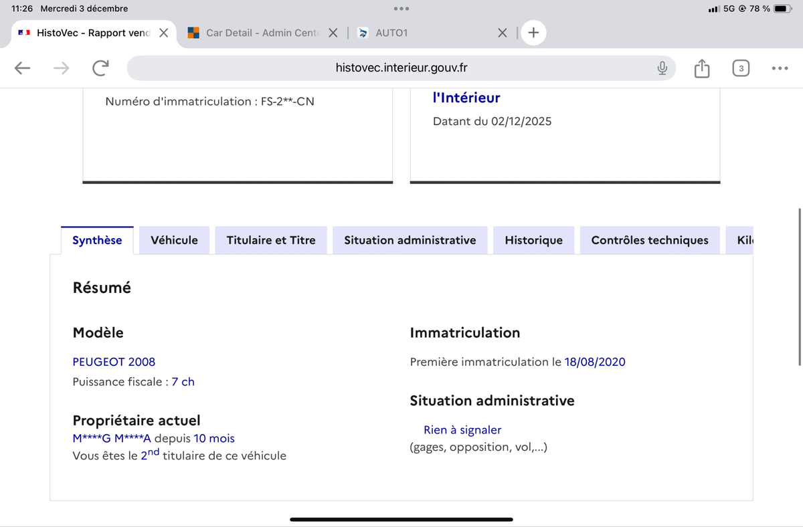Reload the page with the refresh icon

click(x=100, y=68)
